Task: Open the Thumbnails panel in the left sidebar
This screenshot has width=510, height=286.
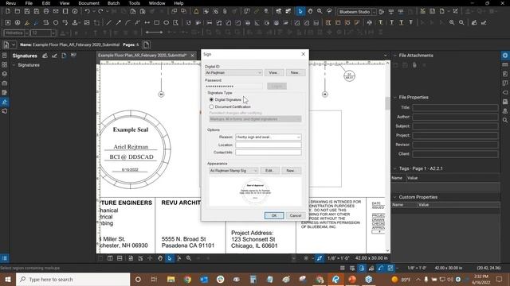Action: (5, 64)
